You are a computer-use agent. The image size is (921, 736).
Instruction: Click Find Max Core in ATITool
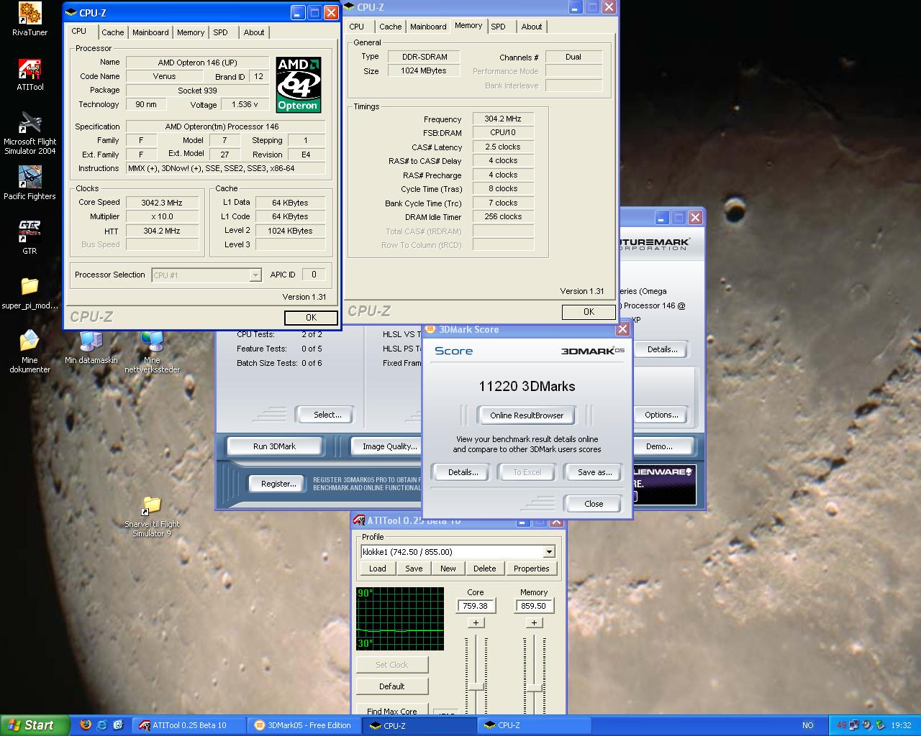click(392, 710)
